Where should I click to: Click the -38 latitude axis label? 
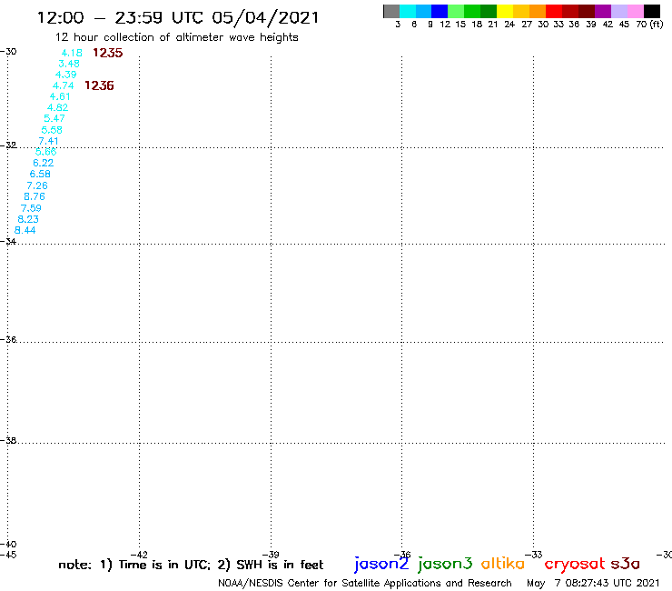tap(8, 441)
